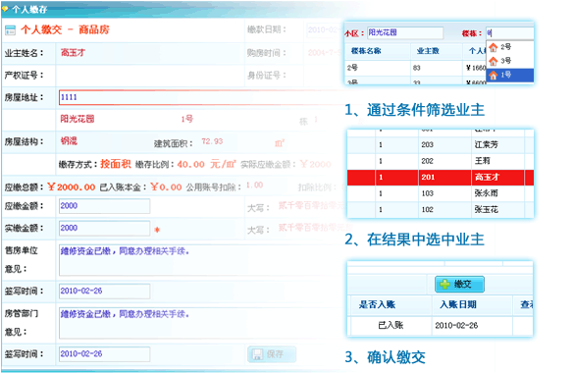Select the row for 张玉花 room 102
Viewport: 574px width, 373px height.
point(440,209)
